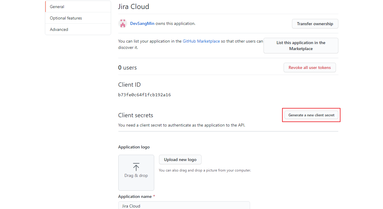383x209 pixels.
Task: Click the Transfer ownership button
Action: tap(315, 24)
